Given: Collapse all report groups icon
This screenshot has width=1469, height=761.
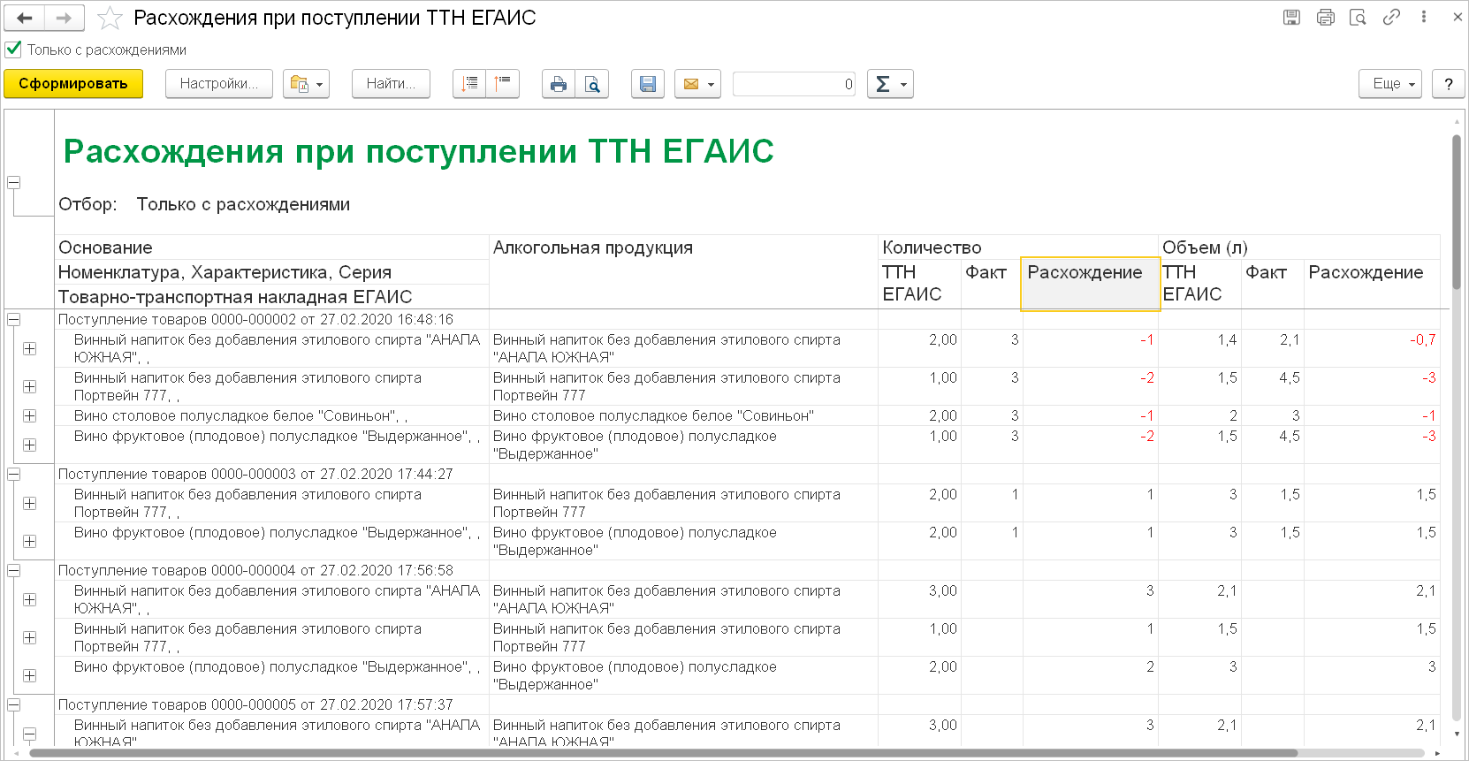Looking at the screenshot, I should (x=502, y=84).
